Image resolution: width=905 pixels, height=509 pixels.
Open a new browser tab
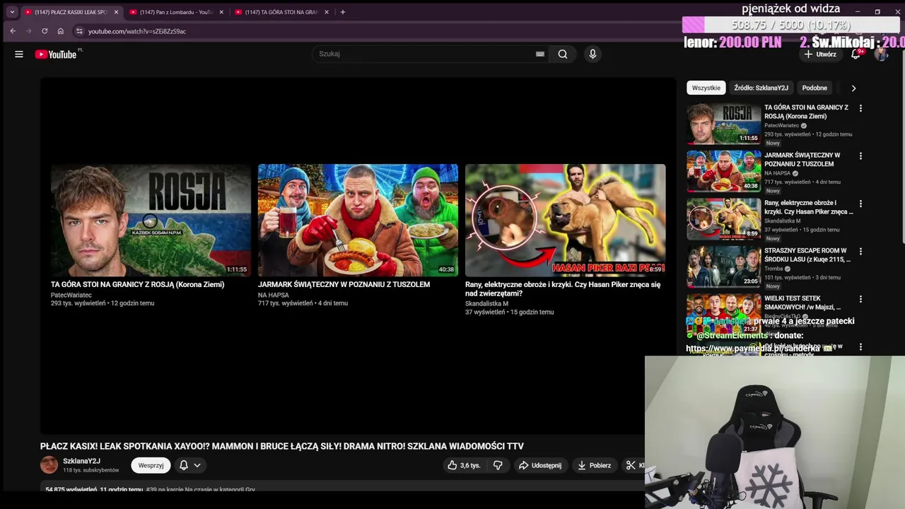tap(343, 12)
